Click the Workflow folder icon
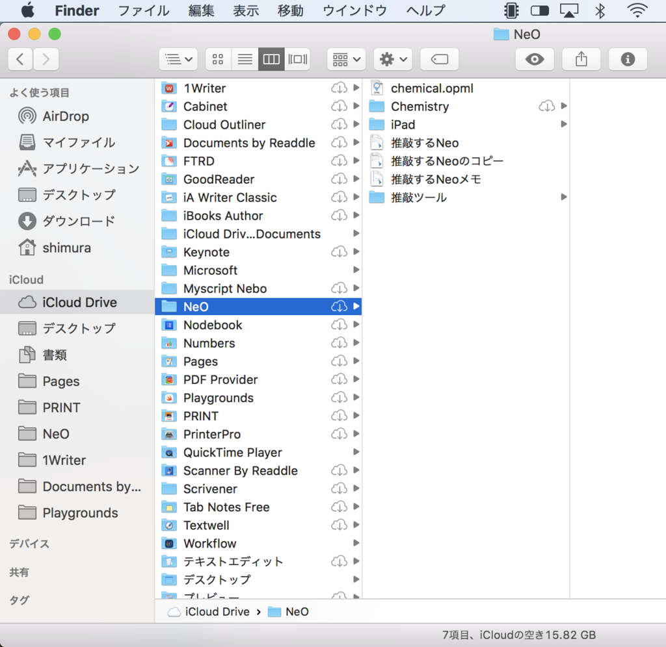The image size is (666, 647). (x=169, y=544)
